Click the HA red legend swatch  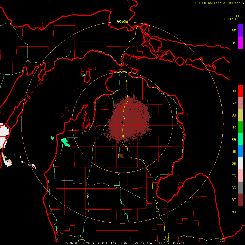click(240, 91)
